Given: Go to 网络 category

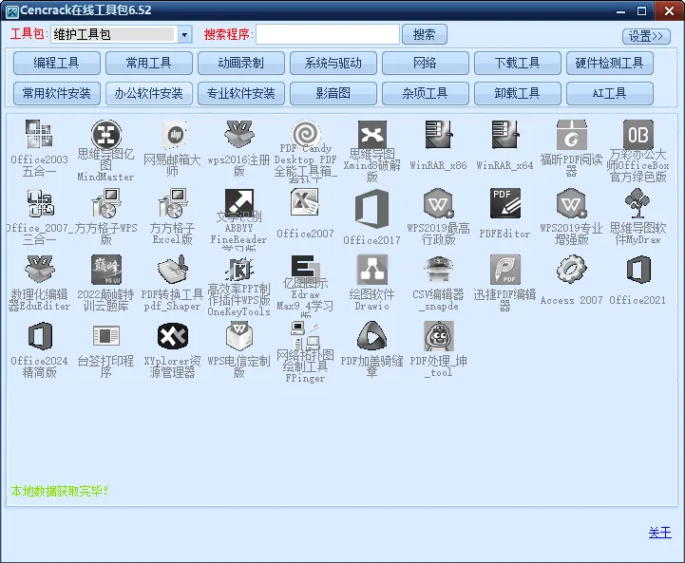Looking at the screenshot, I should click(x=426, y=64).
